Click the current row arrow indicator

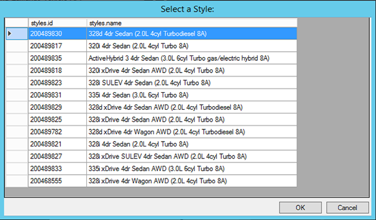tap(10, 34)
